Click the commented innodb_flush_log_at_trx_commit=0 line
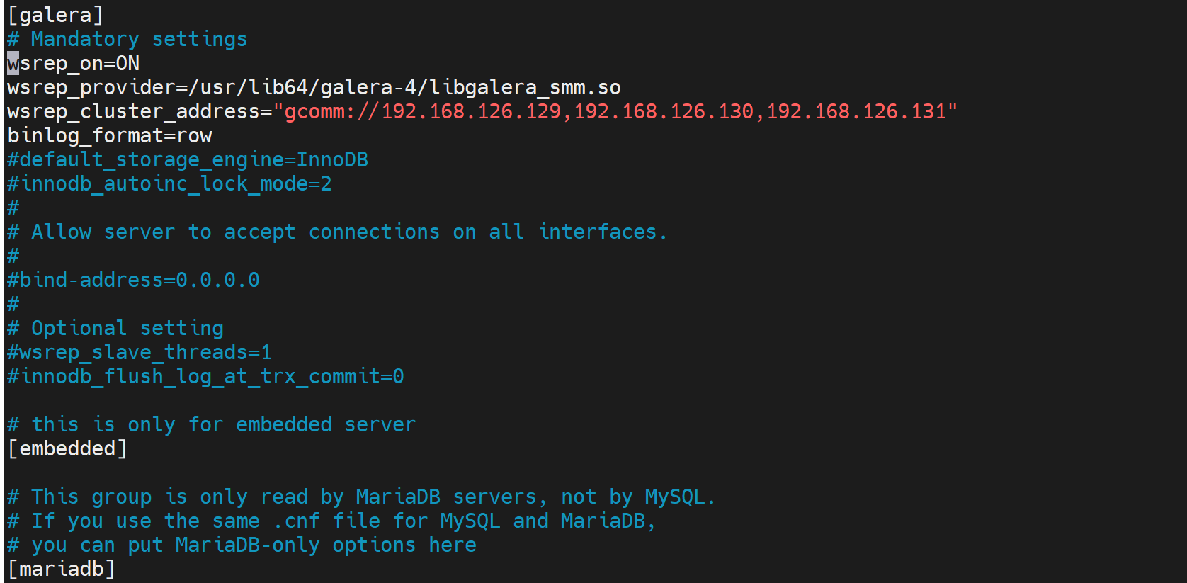The image size is (1187, 583). click(x=205, y=377)
